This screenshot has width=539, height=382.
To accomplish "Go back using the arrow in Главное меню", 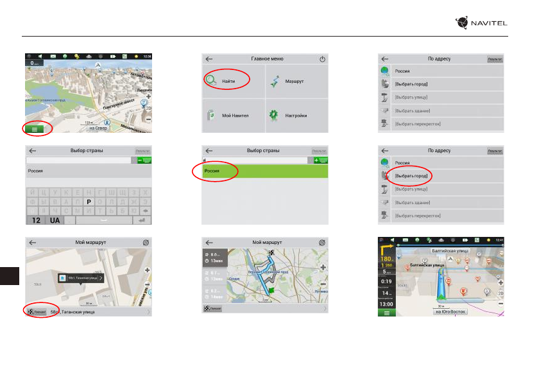I will click(209, 59).
